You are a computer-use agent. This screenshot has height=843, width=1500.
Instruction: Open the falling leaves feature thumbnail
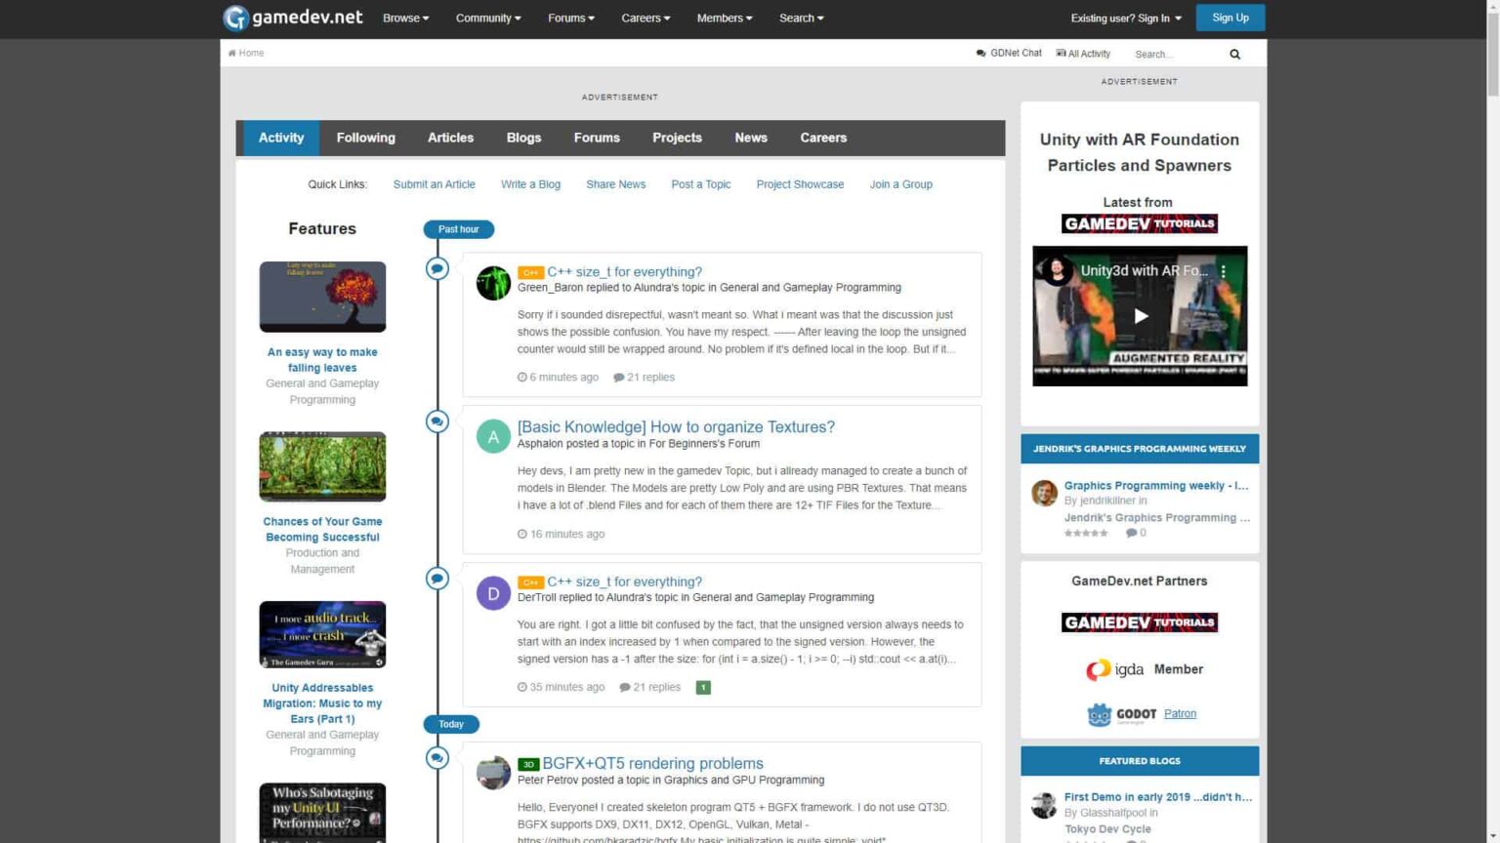click(322, 297)
